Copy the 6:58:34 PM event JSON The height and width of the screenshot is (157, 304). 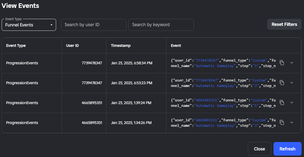(x=282, y=63)
